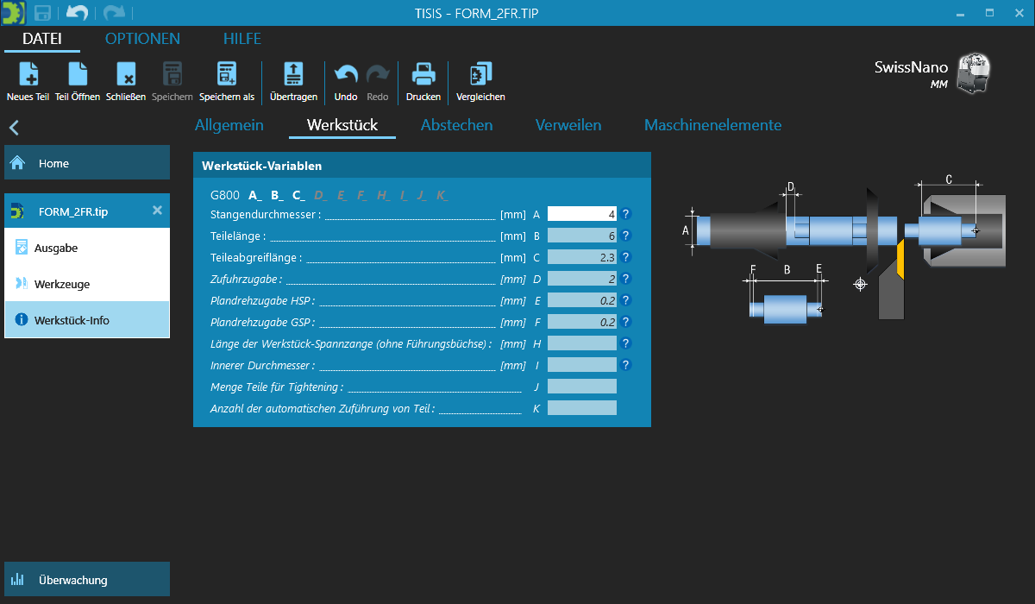The height and width of the screenshot is (604, 1035).
Task: Switch to the Abstechen tab
Action: pyautogui.click(x=456, y=125)
